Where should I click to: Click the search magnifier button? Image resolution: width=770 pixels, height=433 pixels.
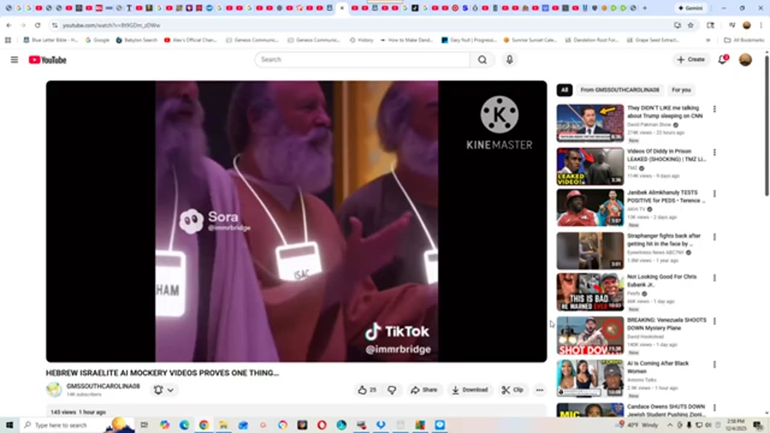point(482,60)
